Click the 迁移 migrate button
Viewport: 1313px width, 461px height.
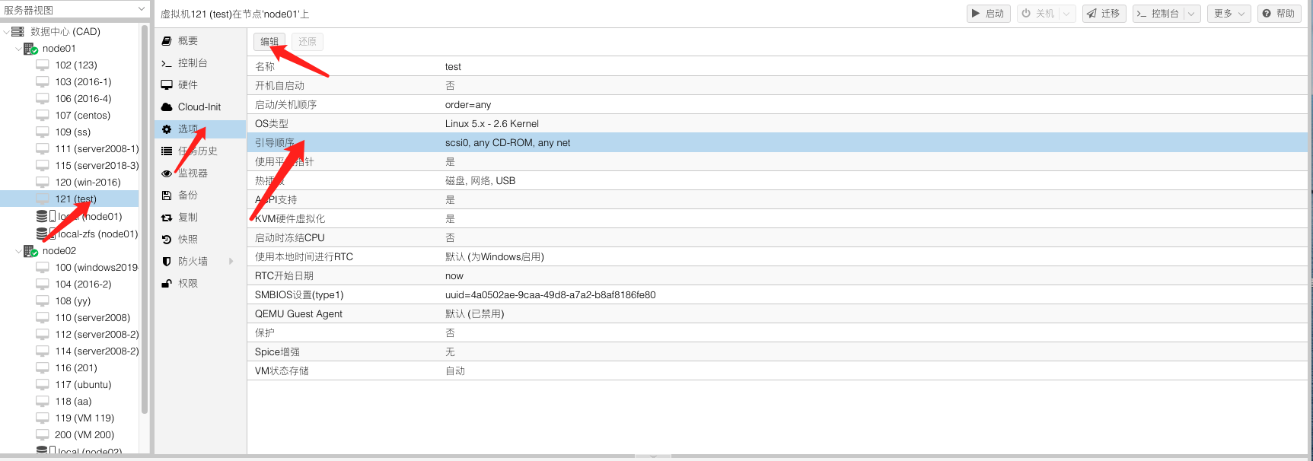click(1104, 14)
